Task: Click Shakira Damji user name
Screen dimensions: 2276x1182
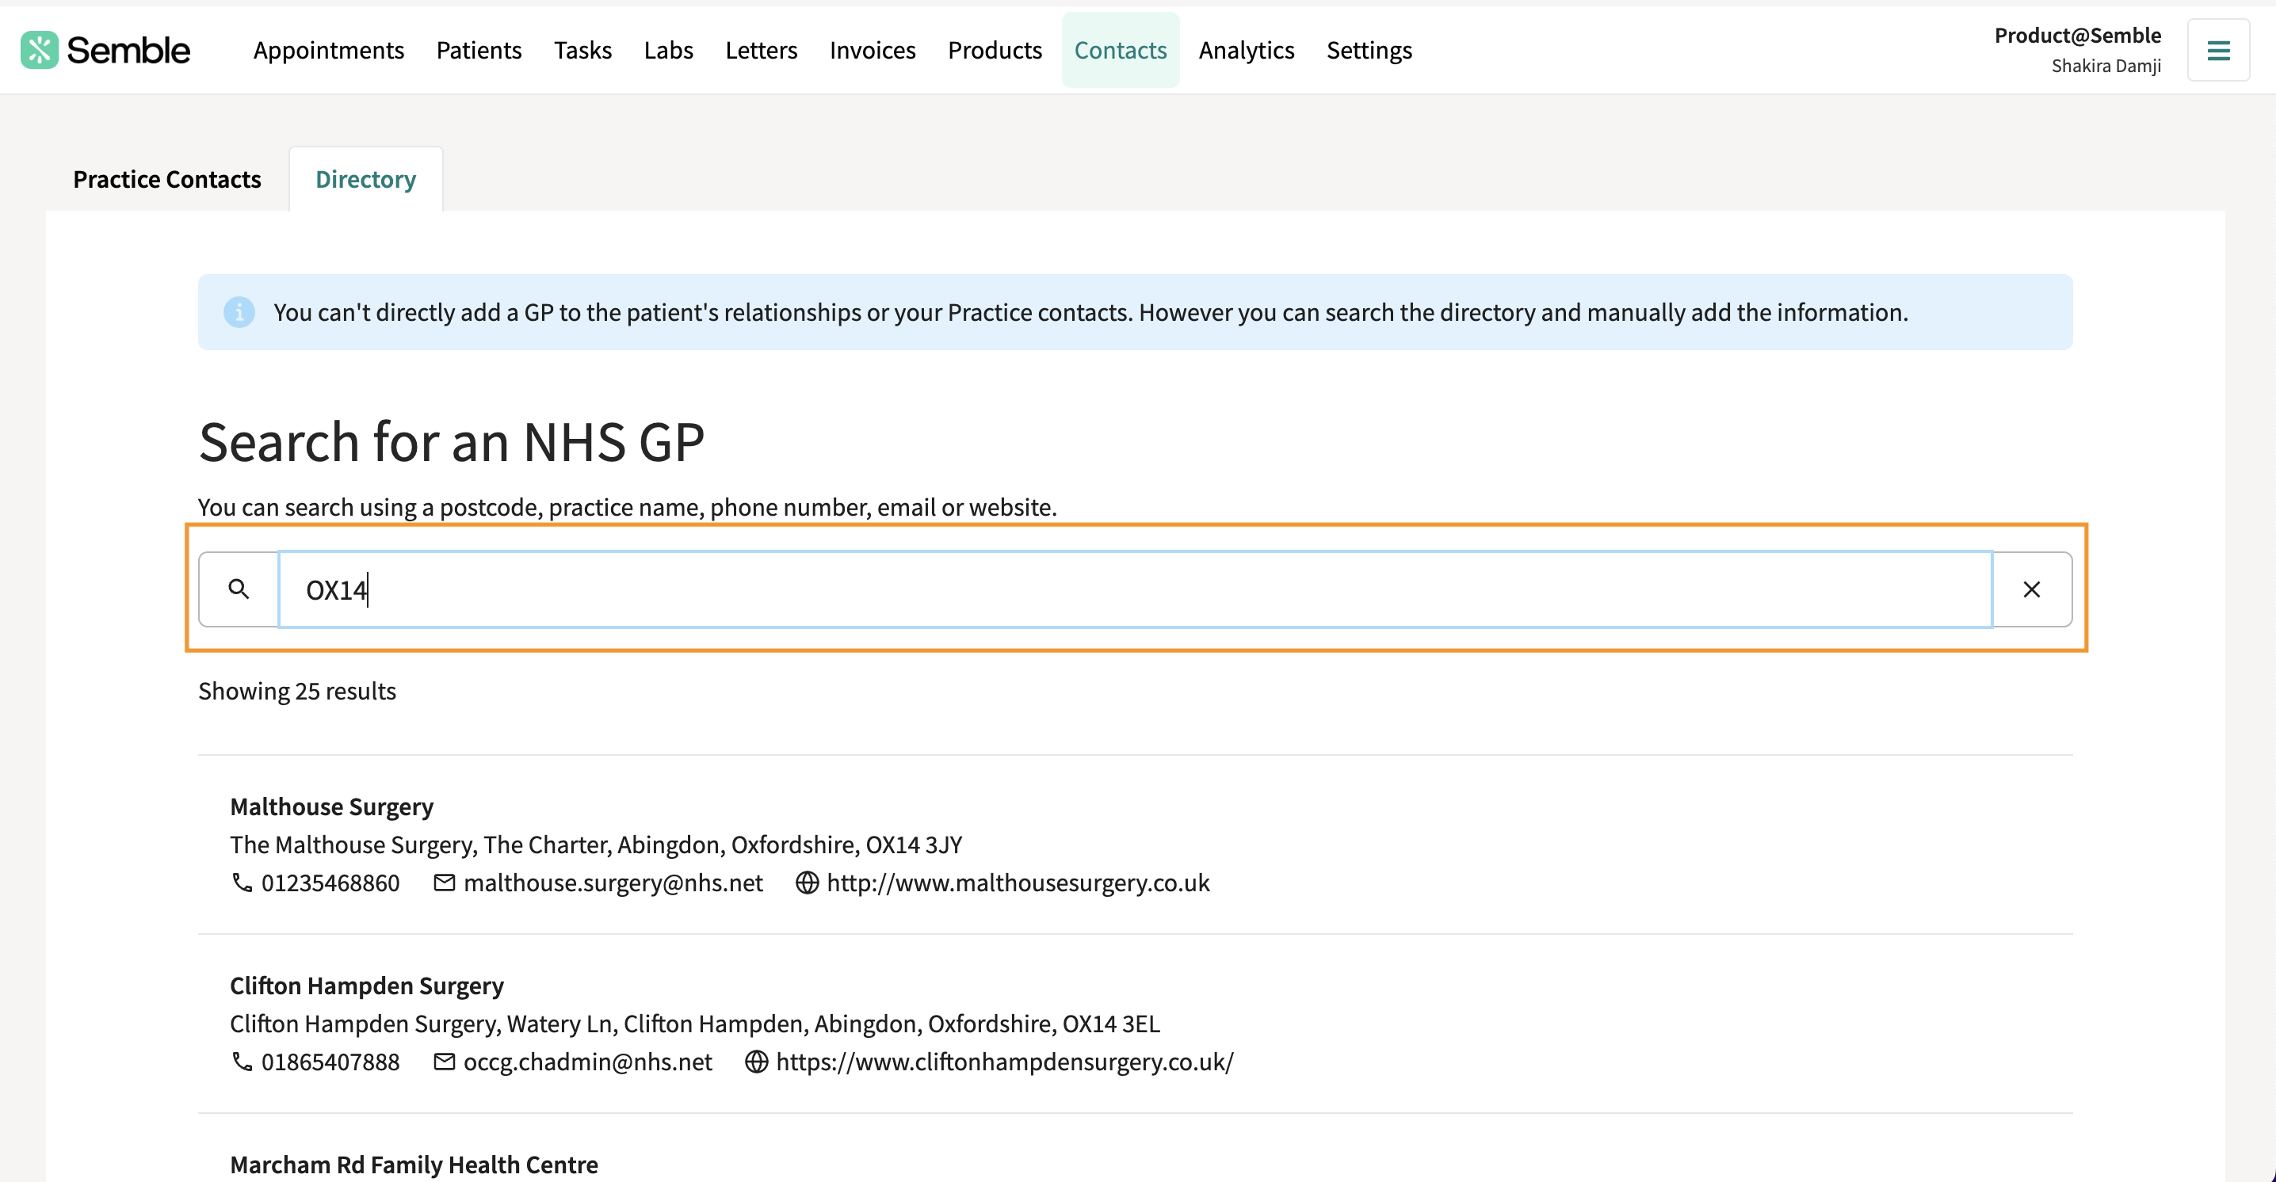Action: pyautogui.click(x=2106, y=67)
